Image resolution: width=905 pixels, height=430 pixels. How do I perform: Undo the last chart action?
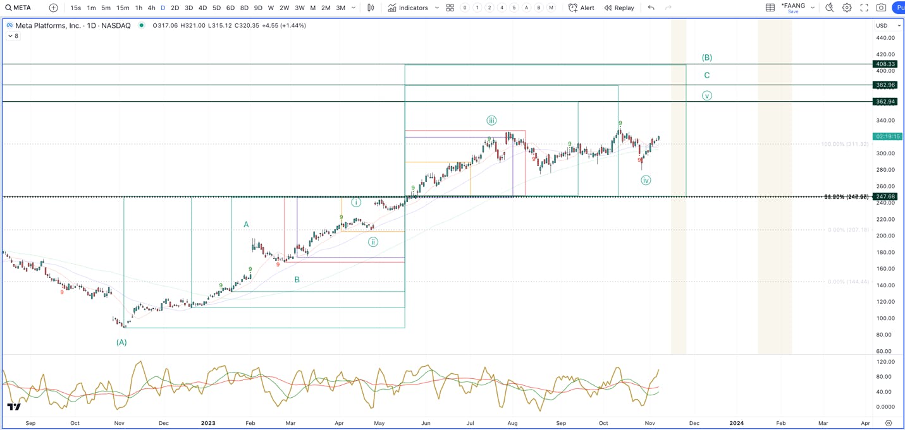[651, 8]
